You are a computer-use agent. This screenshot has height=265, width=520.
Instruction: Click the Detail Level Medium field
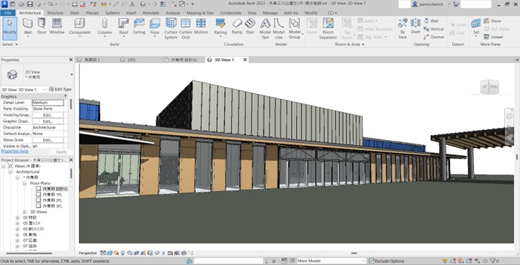(48, 103)
